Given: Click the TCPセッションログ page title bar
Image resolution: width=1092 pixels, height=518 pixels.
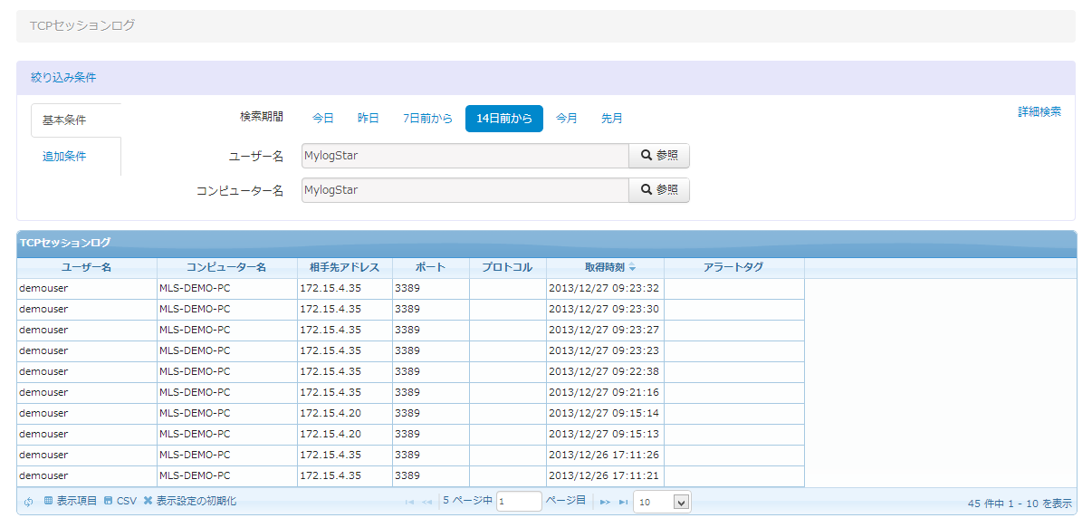Looking at the screenshot, I should [x=546, y=26].
